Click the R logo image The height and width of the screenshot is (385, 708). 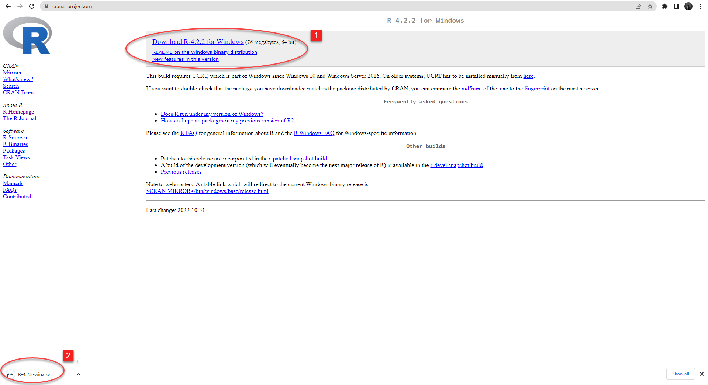pyautogui.click(x=28, y=36)
